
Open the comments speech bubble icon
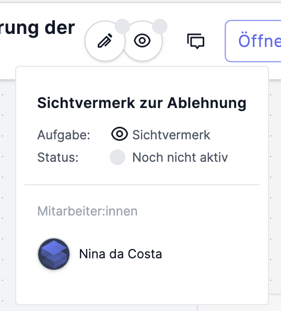coord(196,41)
